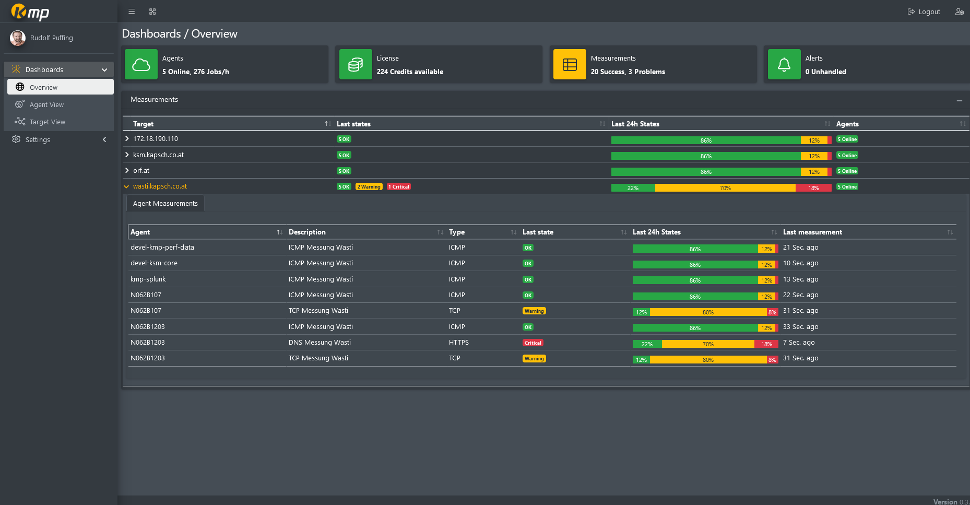Select the Agent Measurements tab

[x=165, y=204]
